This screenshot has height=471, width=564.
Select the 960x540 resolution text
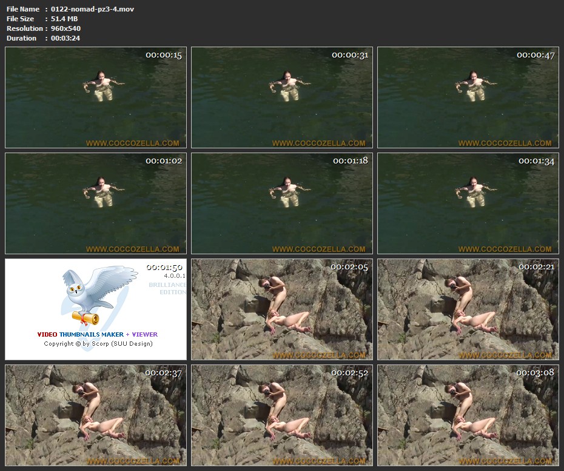(x=65, y=28)
